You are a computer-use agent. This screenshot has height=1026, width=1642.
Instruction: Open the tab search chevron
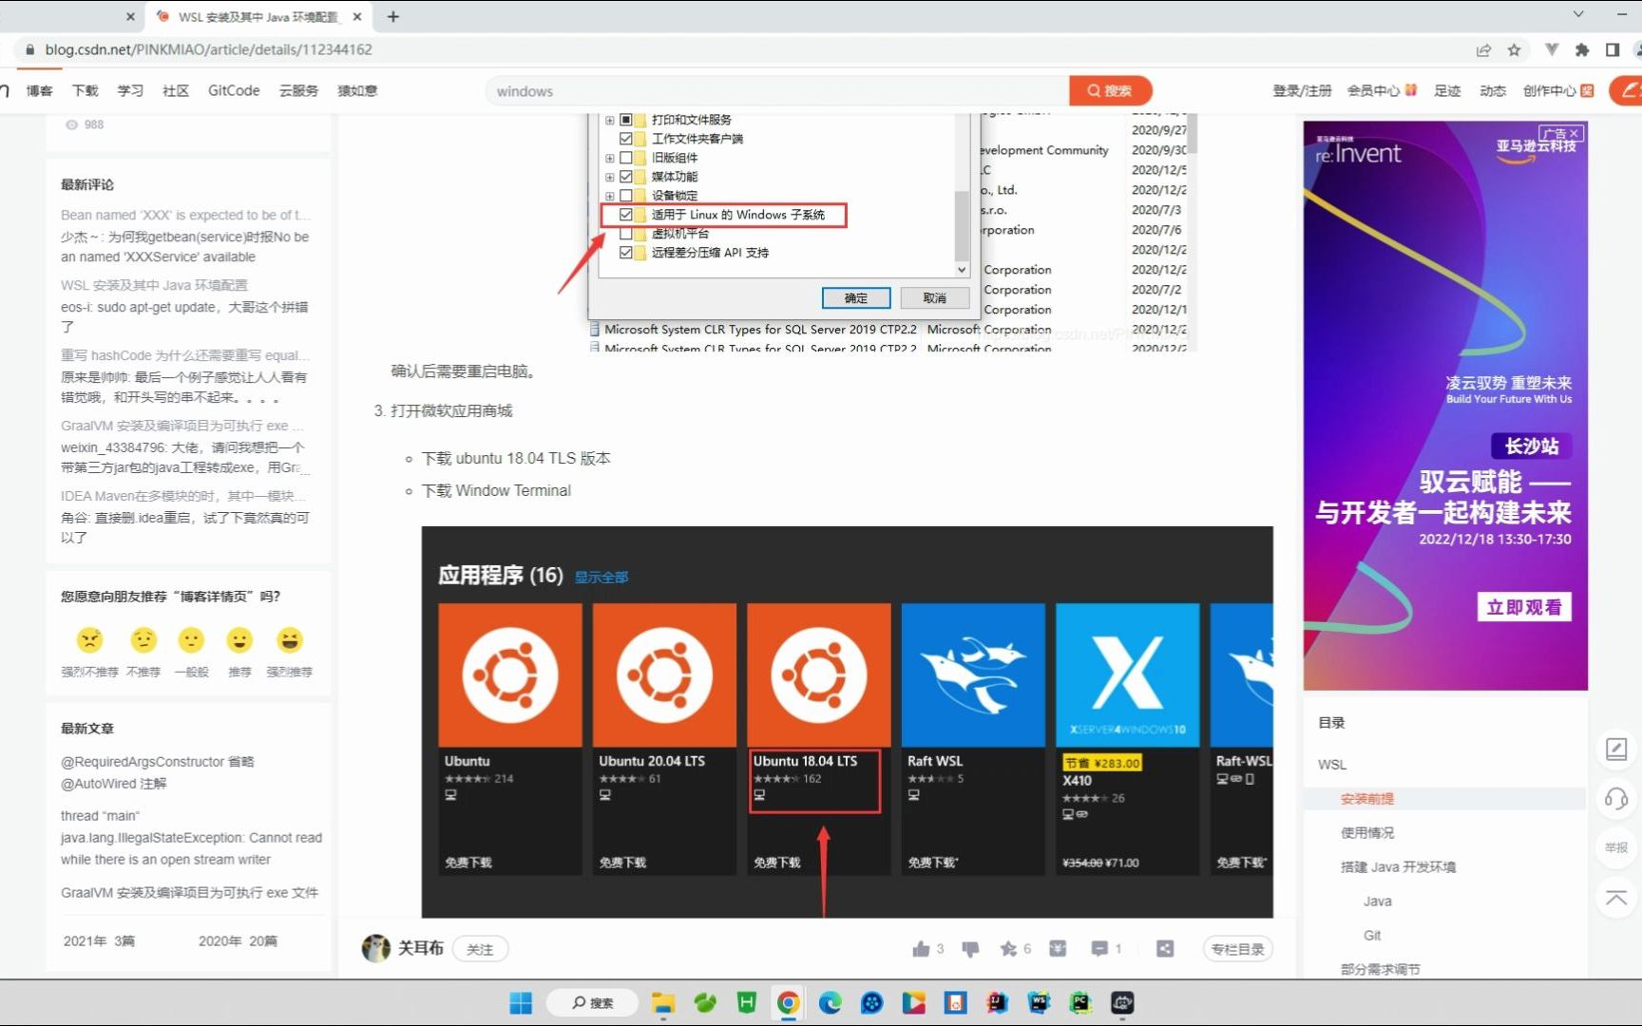click(1578, 14)
